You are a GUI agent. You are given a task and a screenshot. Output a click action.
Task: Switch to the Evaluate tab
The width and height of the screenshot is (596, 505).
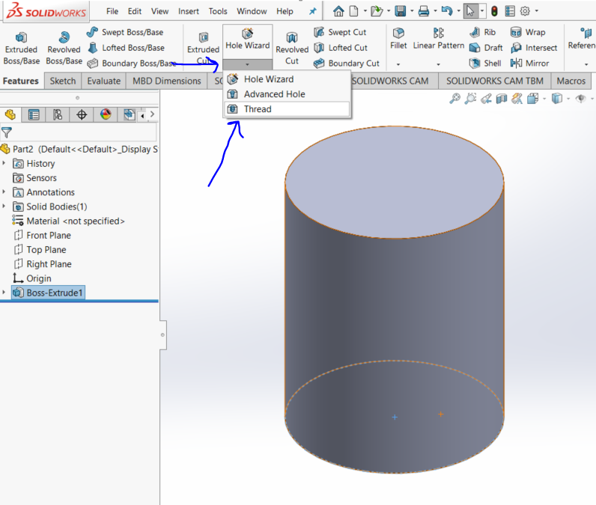click(104, 81)
